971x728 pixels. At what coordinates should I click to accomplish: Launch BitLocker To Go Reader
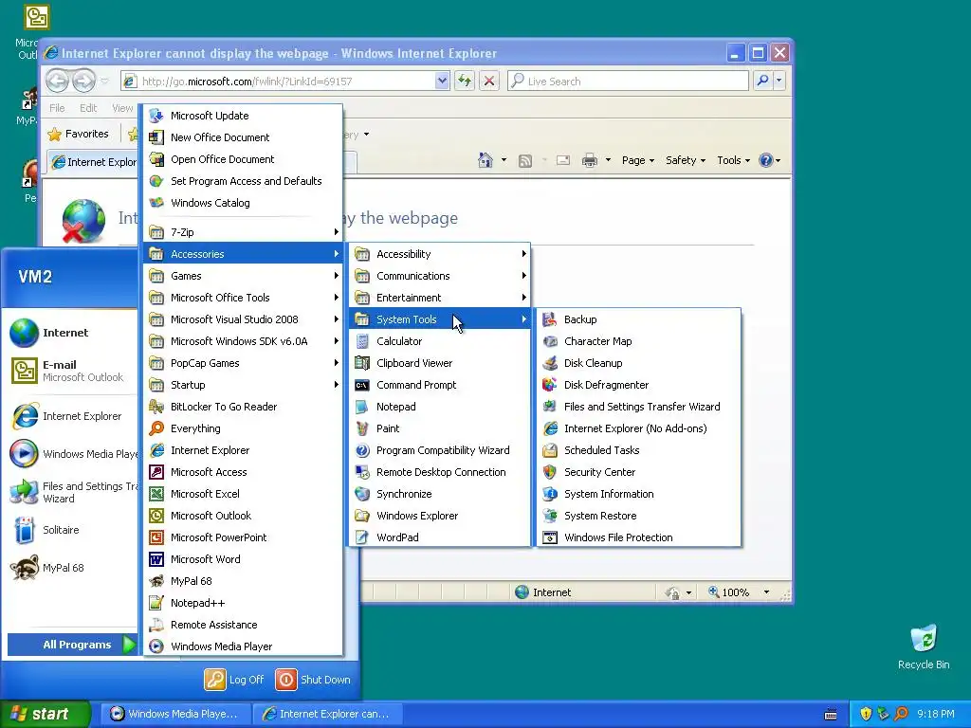pyautogui.click(x=243, y=407)
